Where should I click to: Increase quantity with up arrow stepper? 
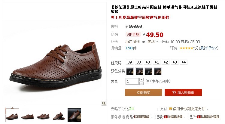[141, 79]
